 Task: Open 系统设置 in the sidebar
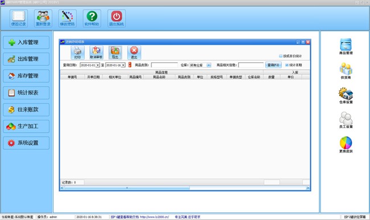[x=26, y=143]
